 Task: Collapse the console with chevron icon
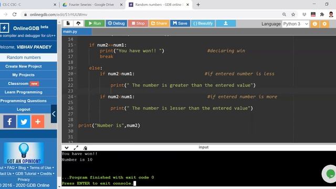pyautogui.click(x=67, y=148)
